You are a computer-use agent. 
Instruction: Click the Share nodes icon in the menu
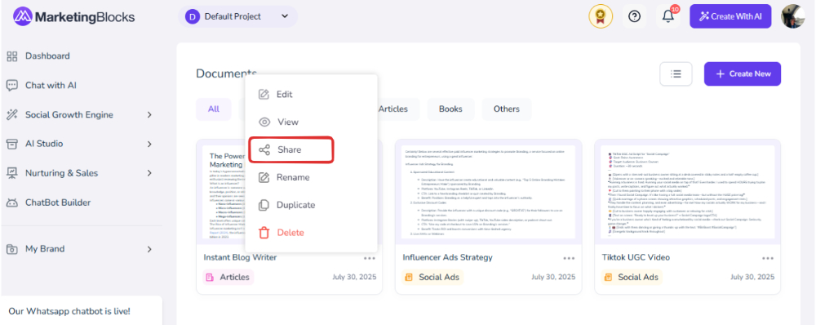click(264, 150)
